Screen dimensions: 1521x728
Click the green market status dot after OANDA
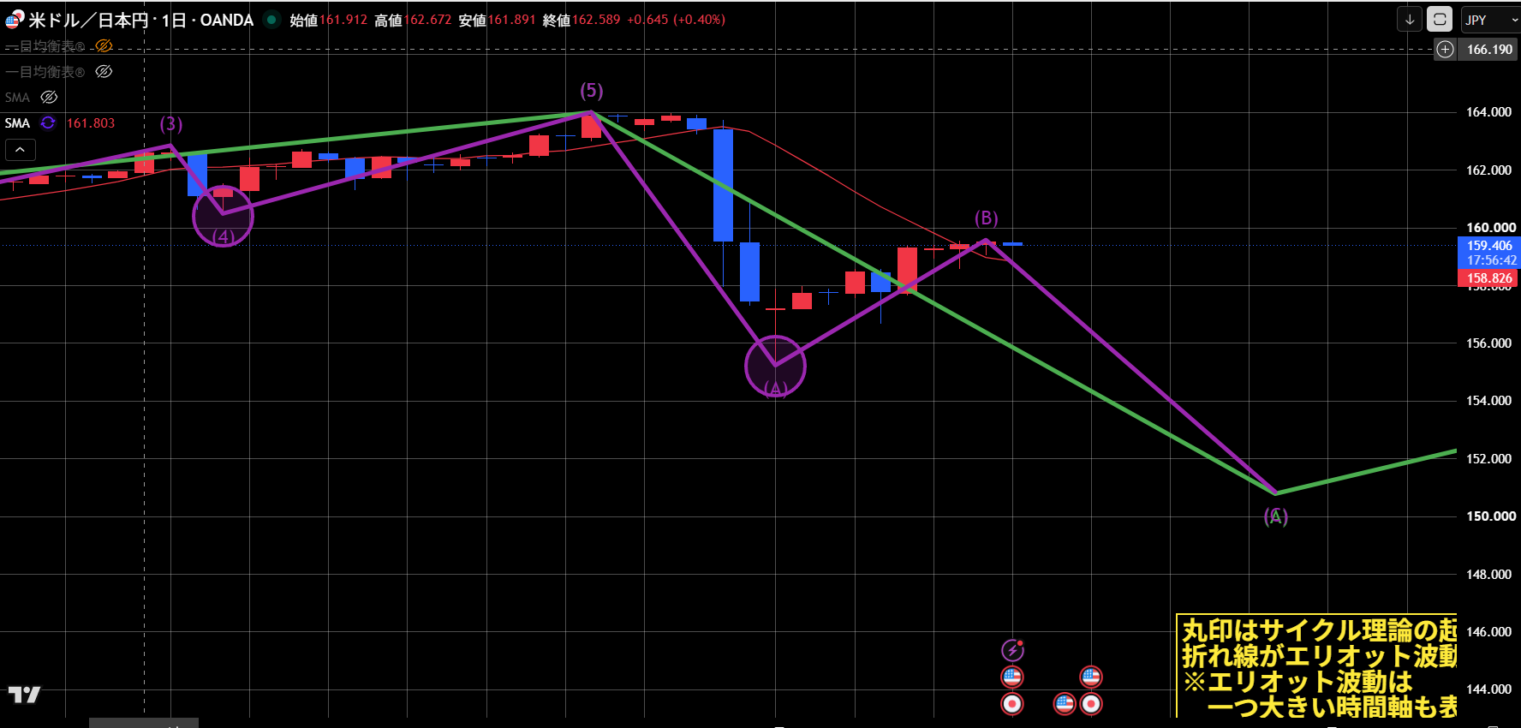[x=271, y=19]
